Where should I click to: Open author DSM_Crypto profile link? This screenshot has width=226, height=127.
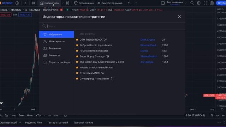[x=148, y=40]
